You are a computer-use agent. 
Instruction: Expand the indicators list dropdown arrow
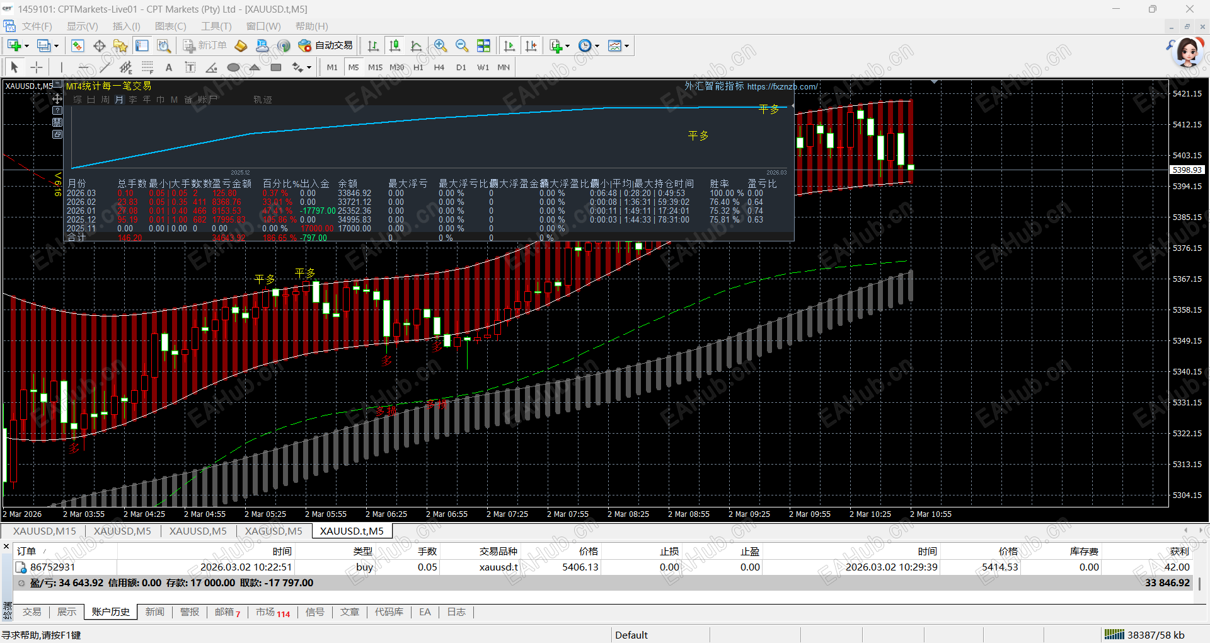(x=567, y=46)
